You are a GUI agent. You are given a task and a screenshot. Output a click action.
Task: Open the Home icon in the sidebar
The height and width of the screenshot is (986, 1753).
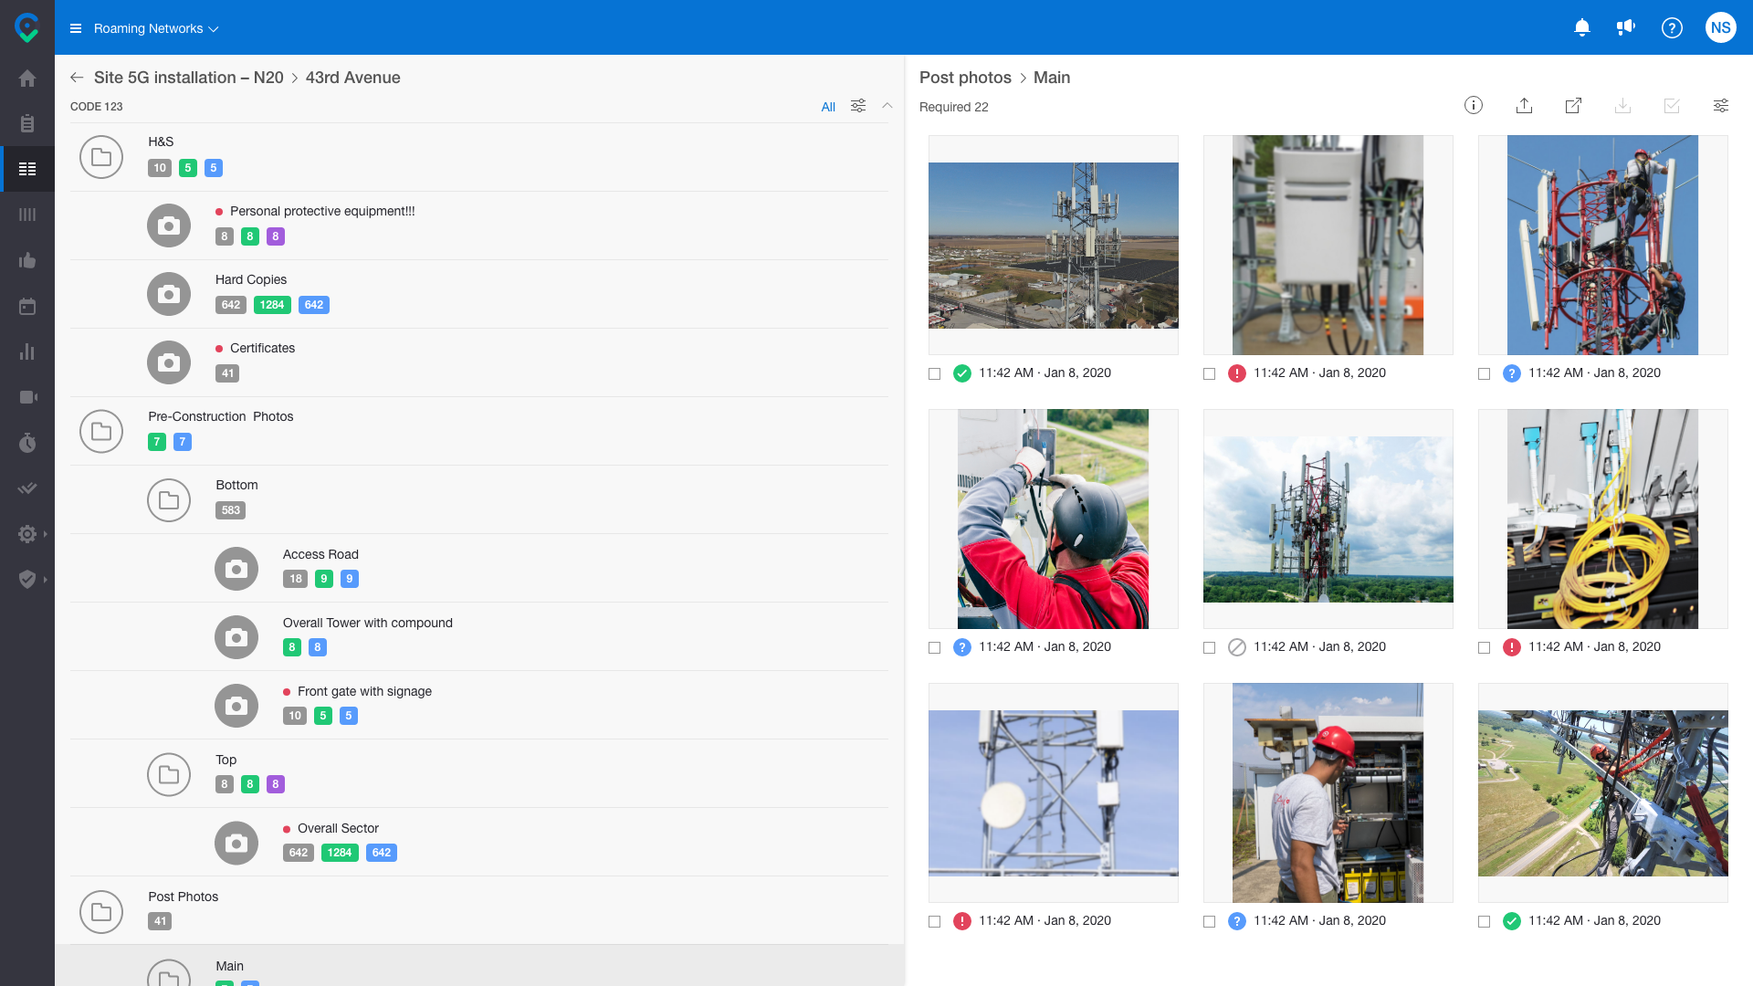click(27, 78)
